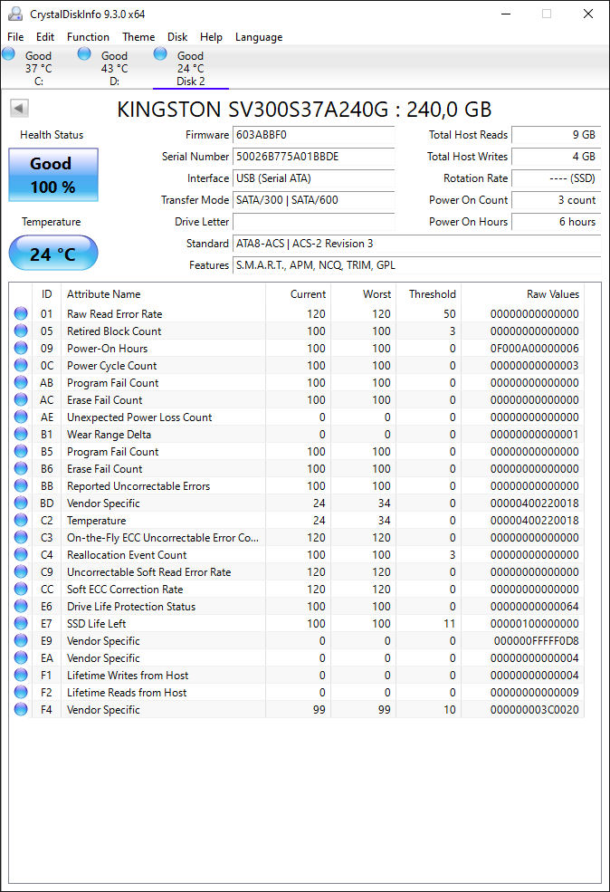This screenshot has width=610, height=892.
Task: Click status orb for Soft ECC Correction Rate
Action: click(x=21, y=589)
